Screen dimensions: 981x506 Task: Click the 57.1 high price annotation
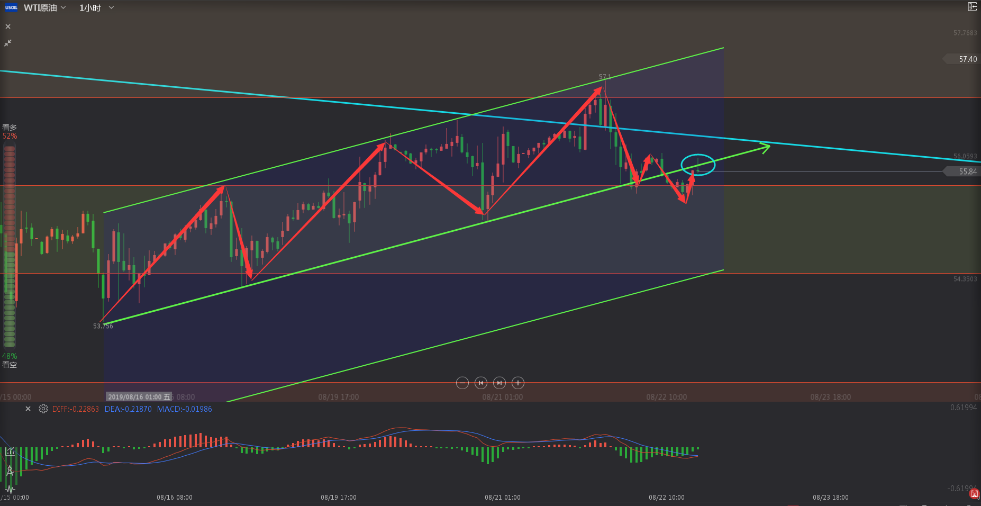605,77
